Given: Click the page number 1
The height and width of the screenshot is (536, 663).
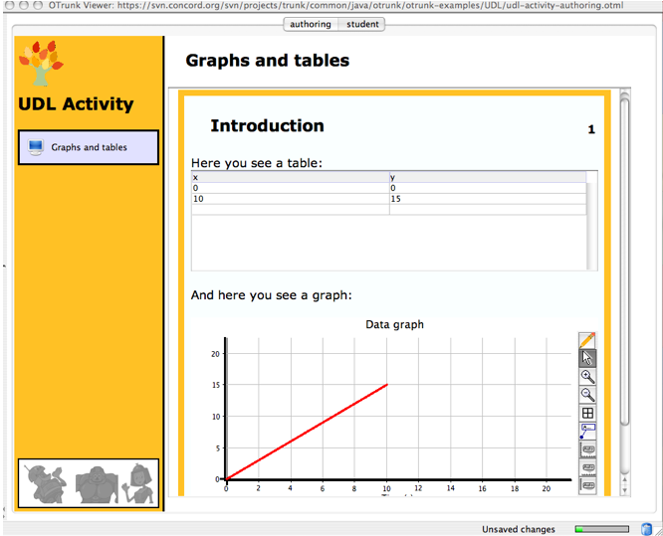Looking at the screenshot, I should pyautogui.click(x=591, y=129).
